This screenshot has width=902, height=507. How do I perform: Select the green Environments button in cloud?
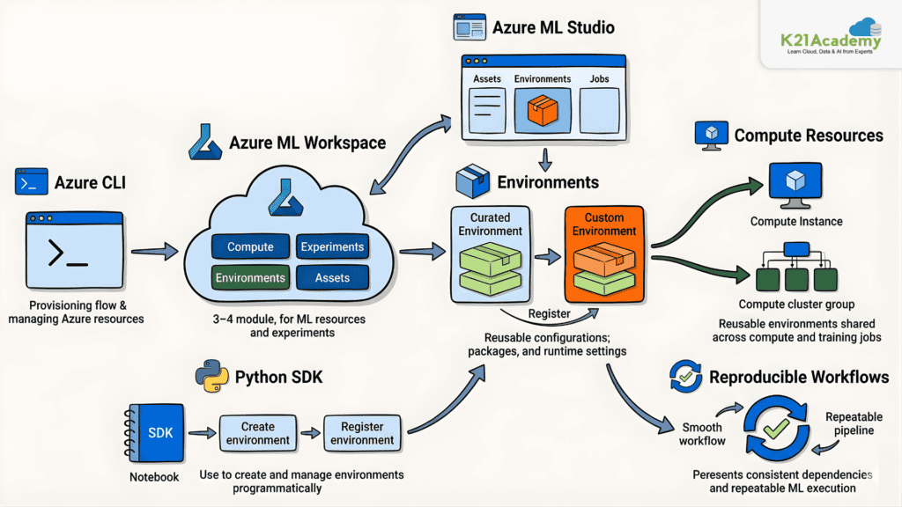(x=250, y=277)
